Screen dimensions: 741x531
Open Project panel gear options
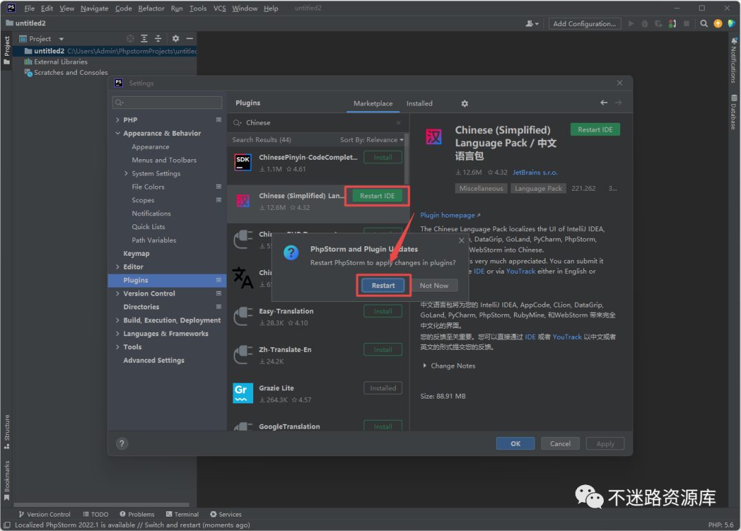tap(176, 38)
